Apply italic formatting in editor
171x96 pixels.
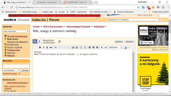(44, 47)
